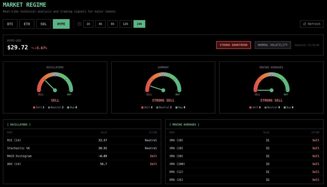Image resolution: width=327 pixels, height=187 pixels.
Task: Click the MACD value -0.09
Action: coord(103,156)
